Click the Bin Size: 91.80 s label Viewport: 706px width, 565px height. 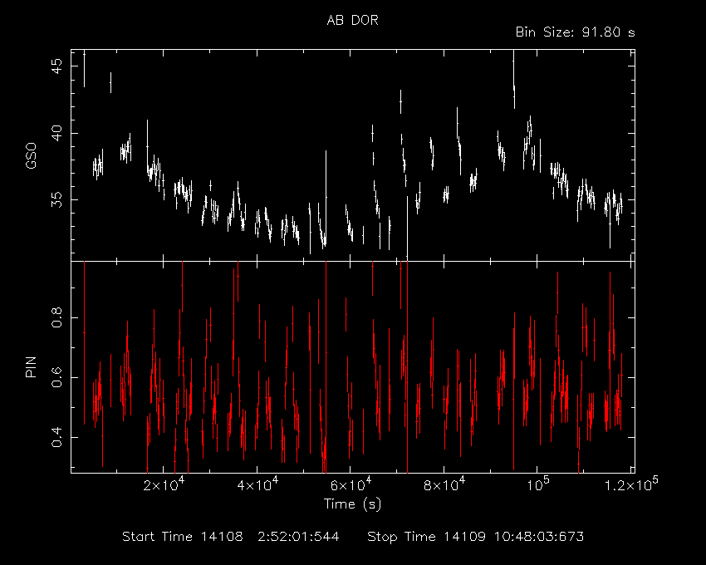click(575, 32)
